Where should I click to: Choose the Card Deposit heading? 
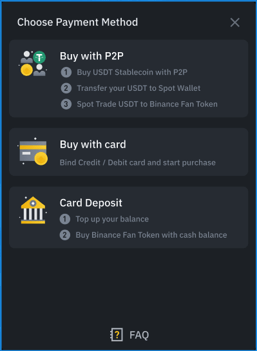coord(91,203)
